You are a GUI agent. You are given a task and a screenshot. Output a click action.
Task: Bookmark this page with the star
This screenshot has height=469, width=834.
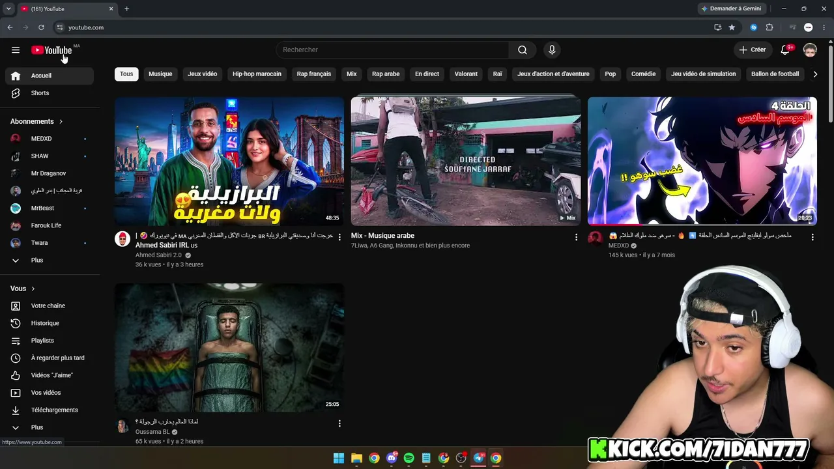click(732, 27)
